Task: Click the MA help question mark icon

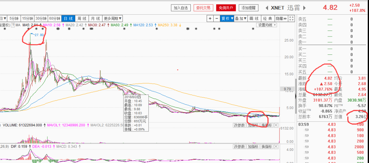Action: [12, 25]
